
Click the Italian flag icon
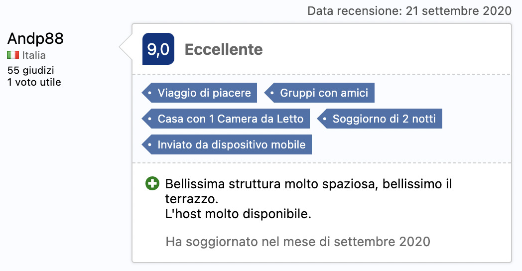point(13,55)
